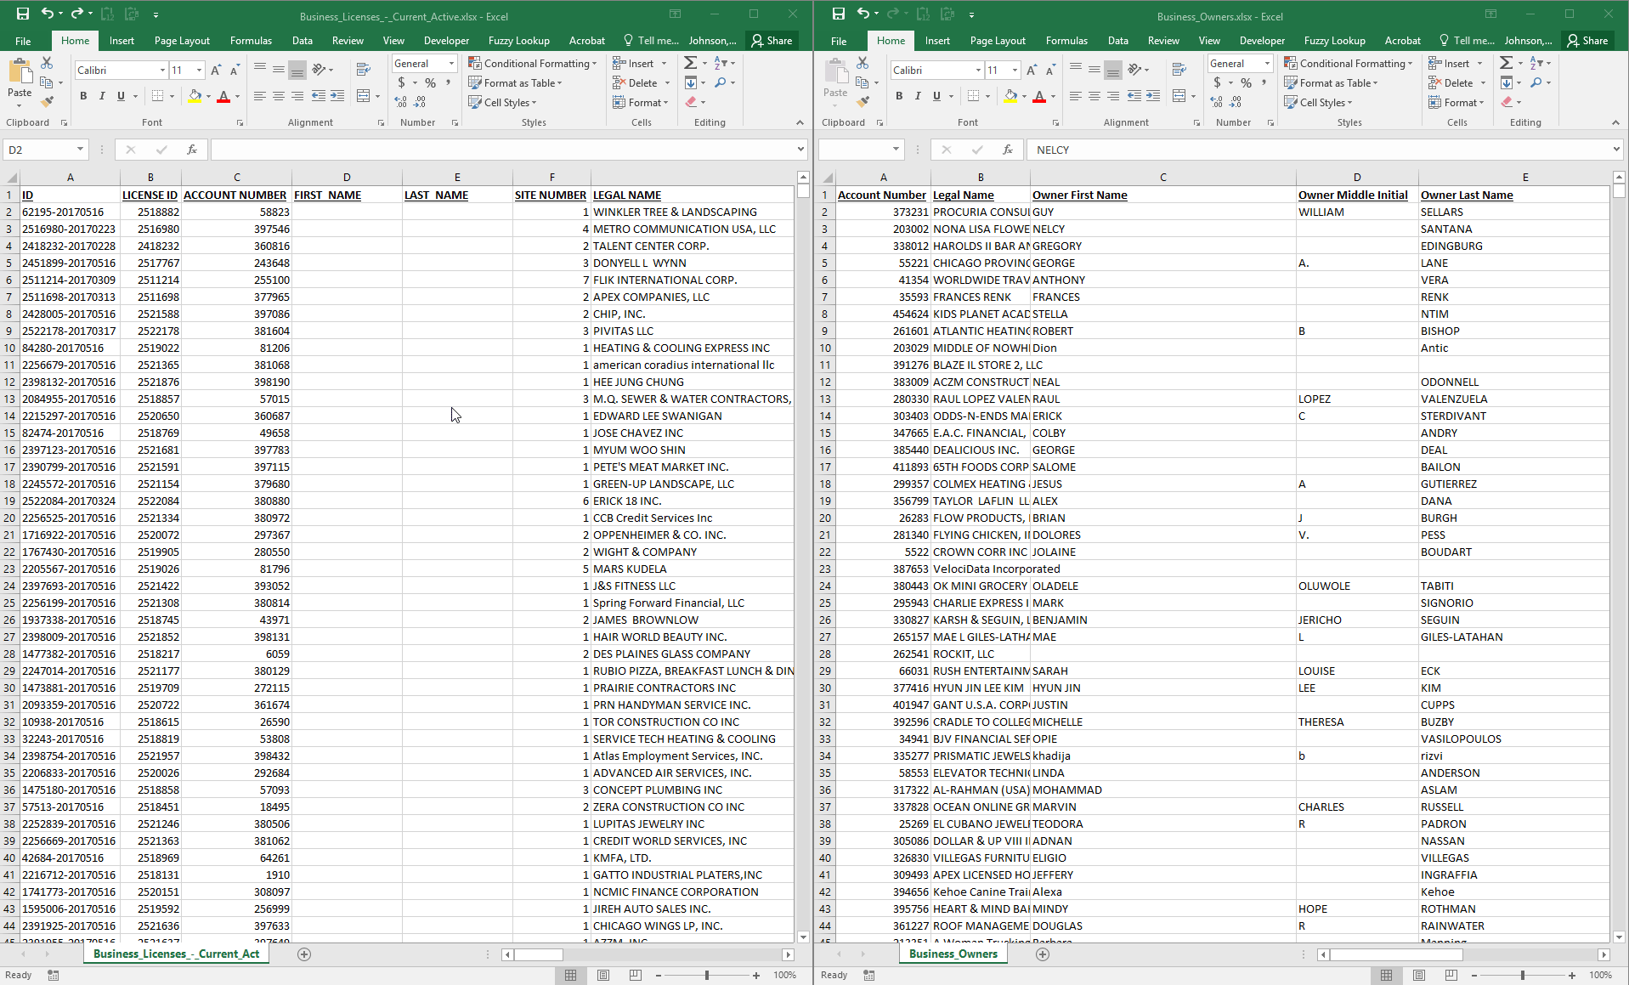Screen dimensions: 1629x985
Task: Click Format Painter brush in left window
Action: (47, 101)
